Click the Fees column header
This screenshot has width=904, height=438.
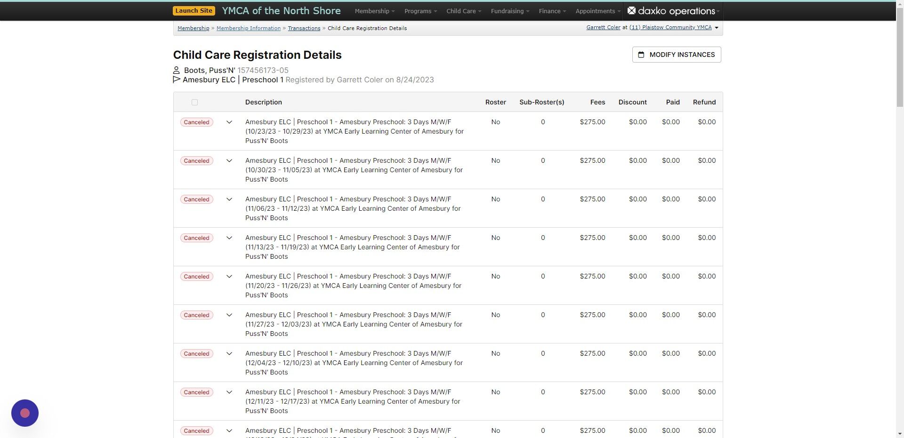[x=597, y=102]
